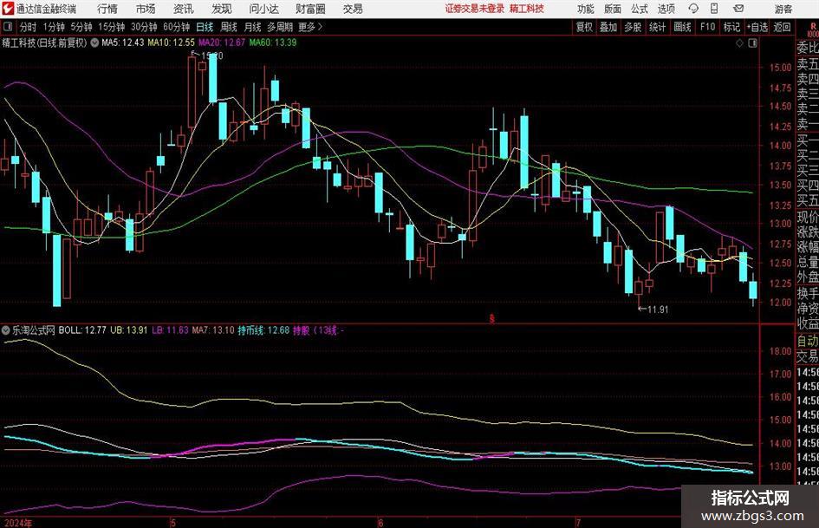This screenshot has width=819, height=528.
Task: Open the 功能 menu
Action: point(586,9)
